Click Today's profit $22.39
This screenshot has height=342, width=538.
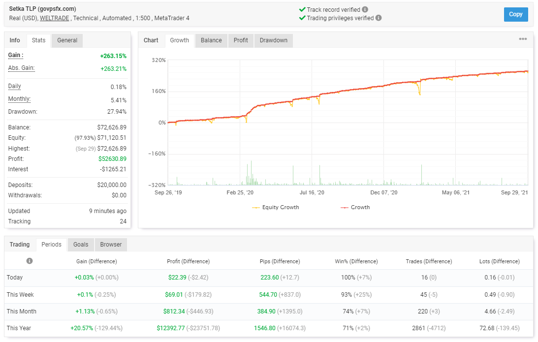177,278
